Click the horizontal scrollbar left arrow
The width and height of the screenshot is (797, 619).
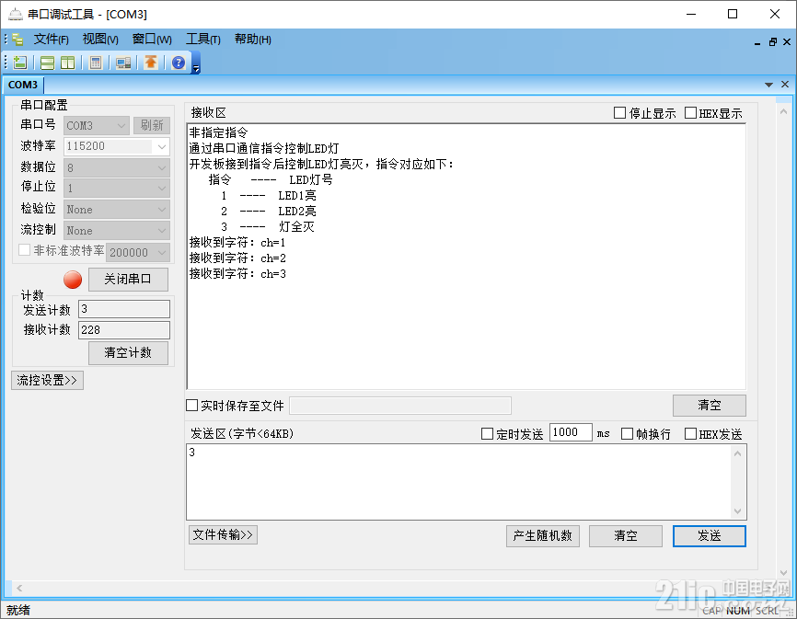tap(19, 588)
